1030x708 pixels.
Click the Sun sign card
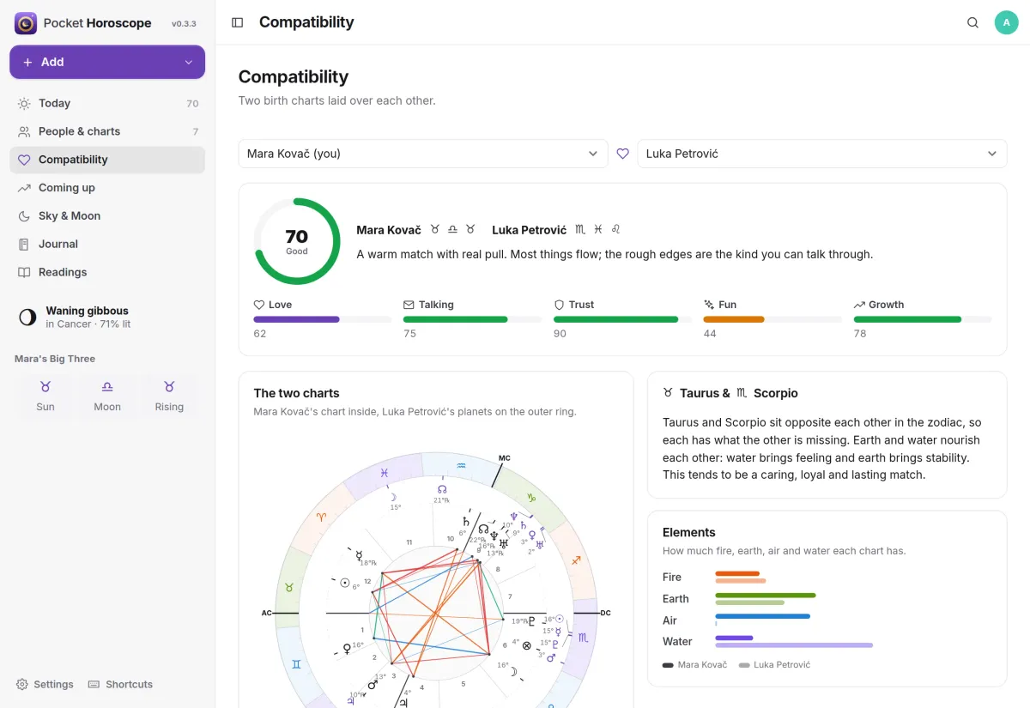[x=45, y=396]
